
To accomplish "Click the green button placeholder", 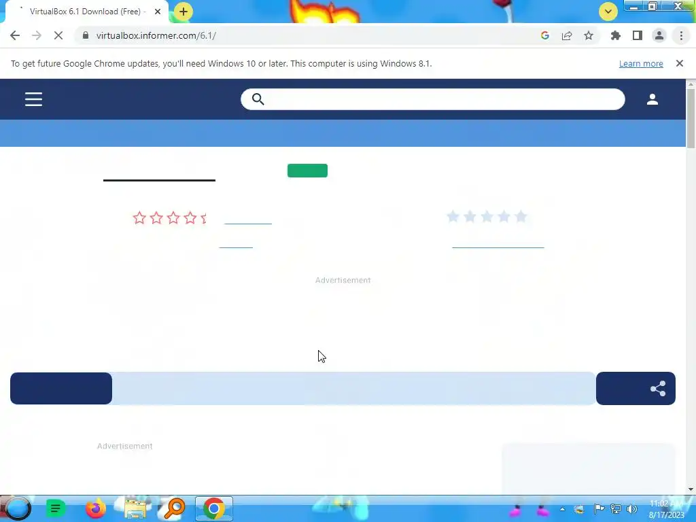I will click(308, 171).
